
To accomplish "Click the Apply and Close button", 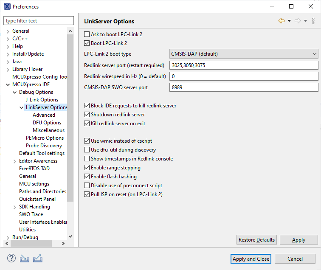I will point(251,259).
